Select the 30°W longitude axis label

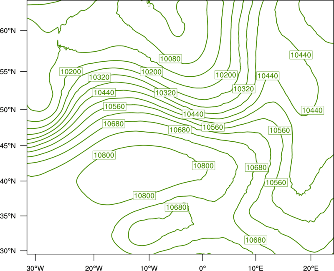35,268
